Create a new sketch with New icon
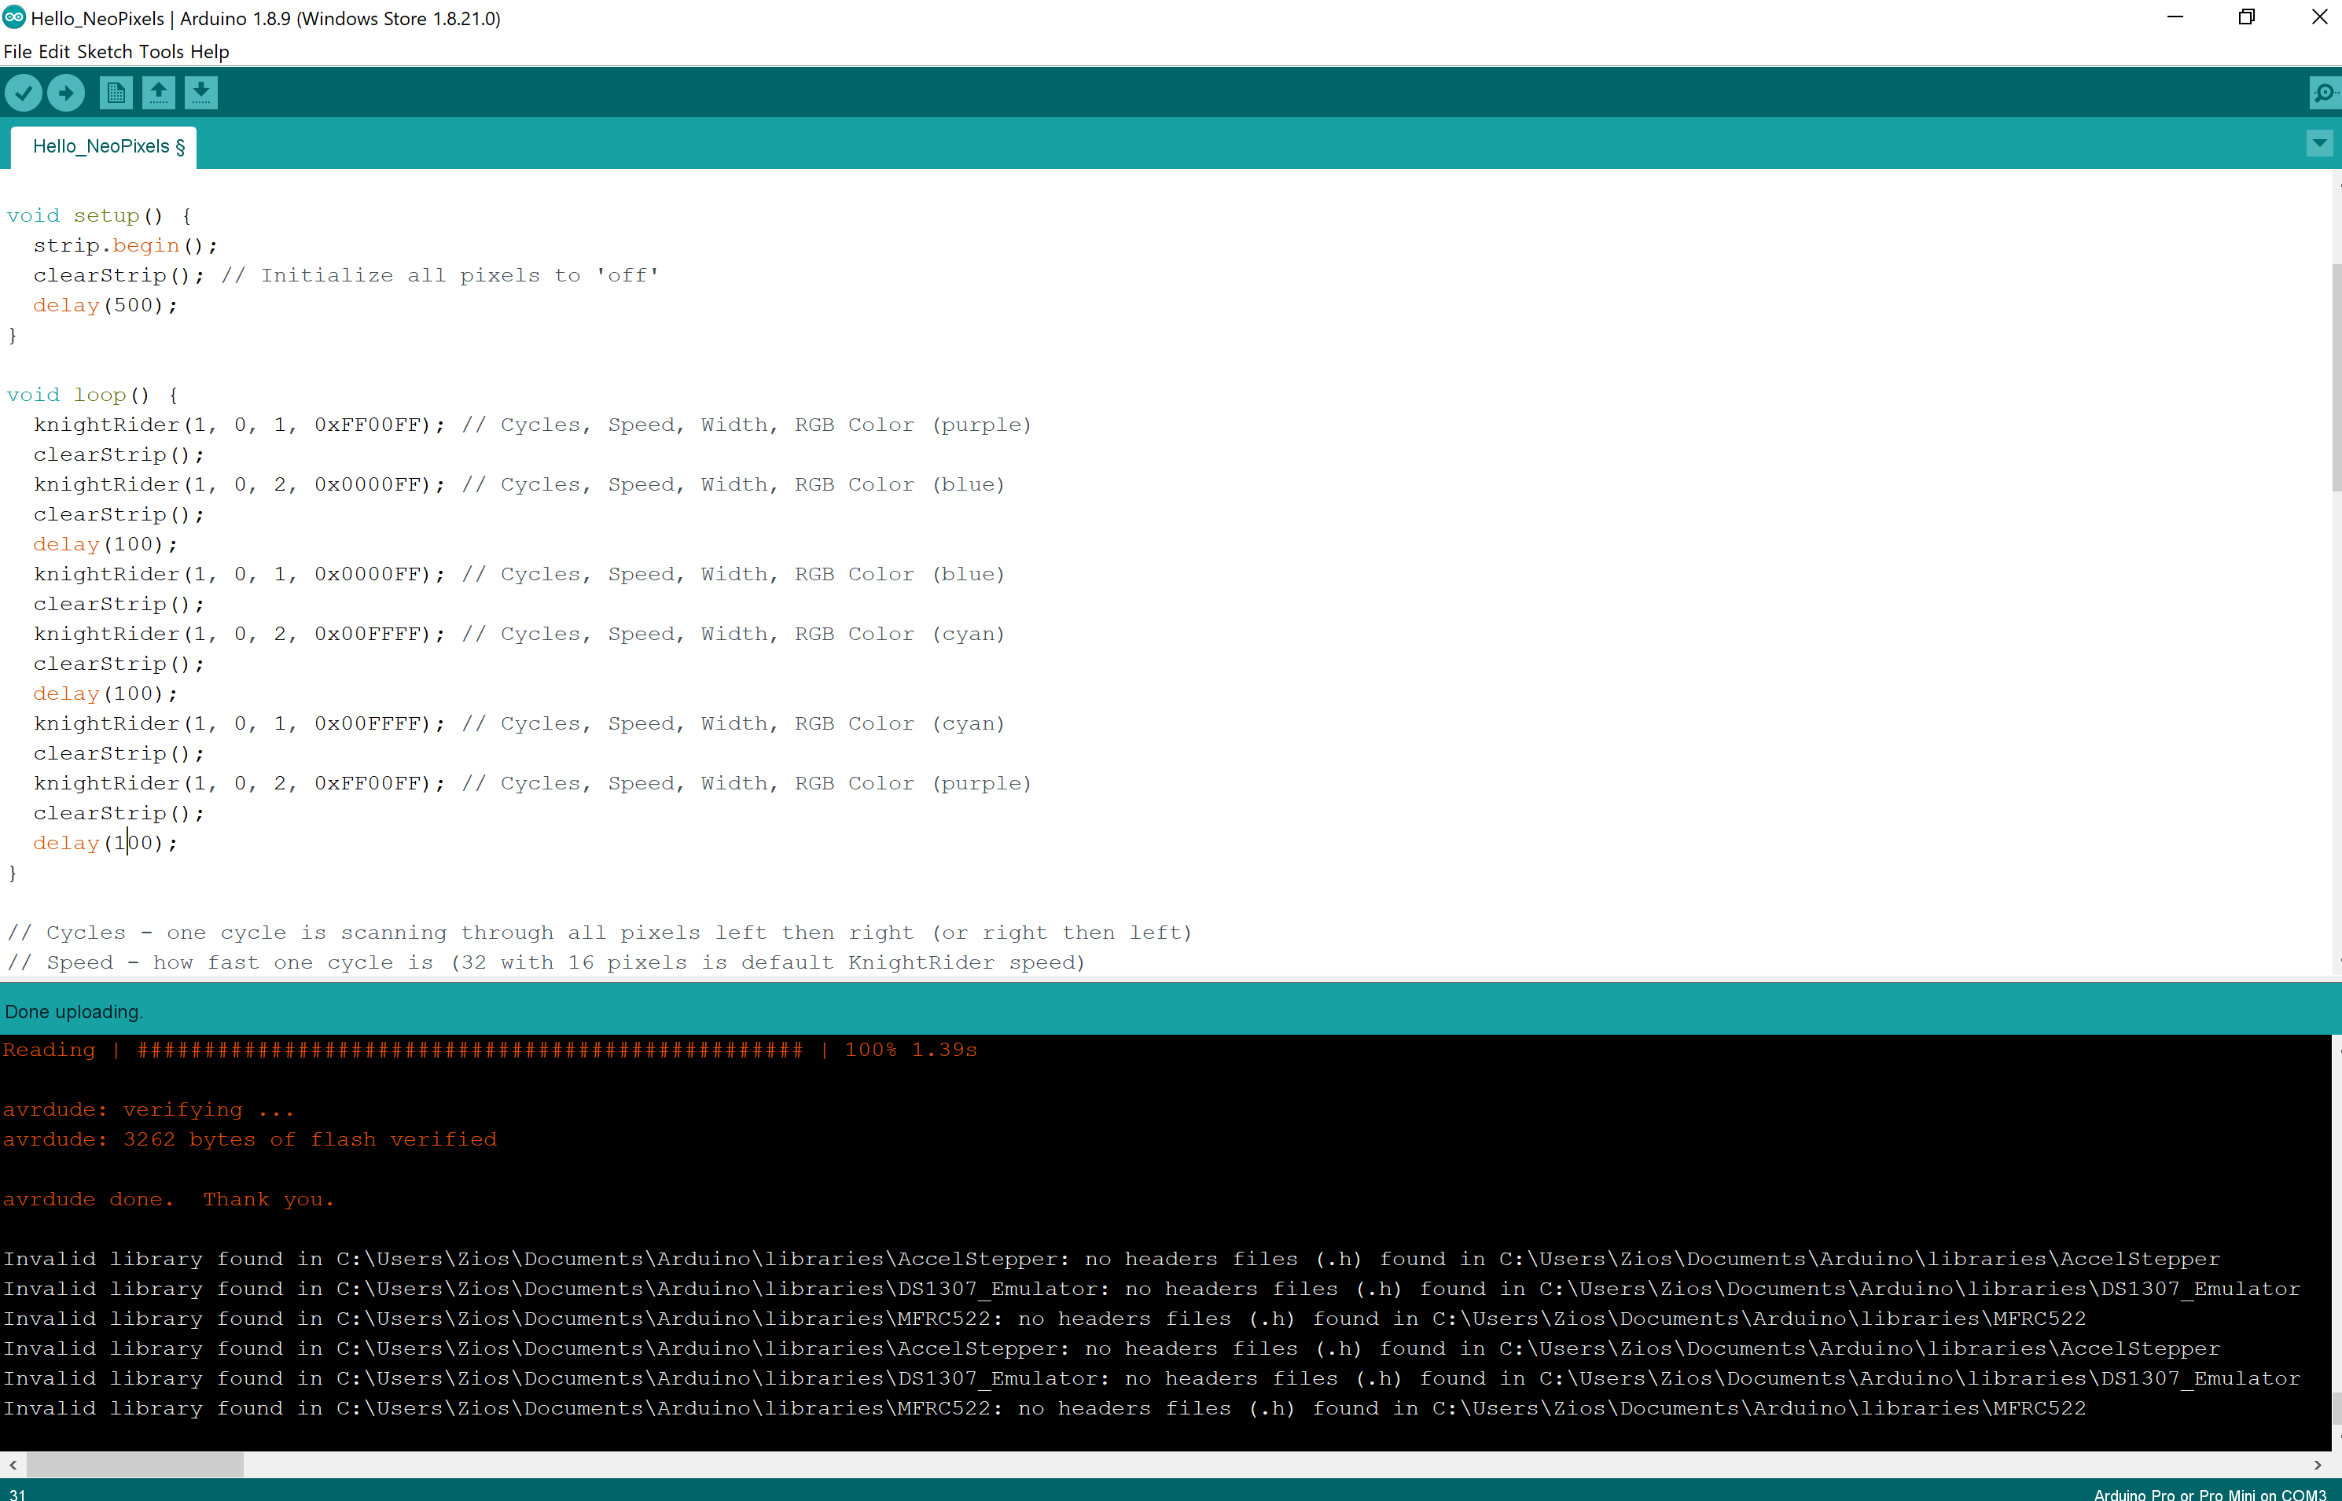 click(x=115, y=94)
